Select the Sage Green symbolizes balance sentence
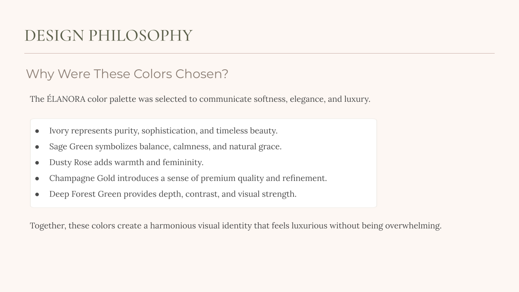Image resolution: width=519 pixels, height=292 pixels. coord(165,146)
